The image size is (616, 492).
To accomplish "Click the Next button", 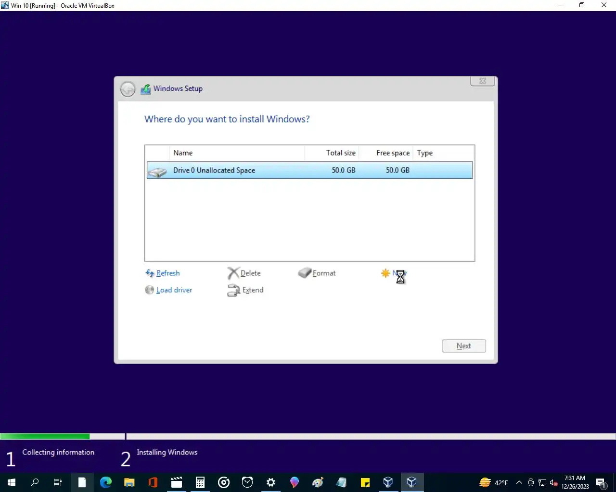I will 464,346.
